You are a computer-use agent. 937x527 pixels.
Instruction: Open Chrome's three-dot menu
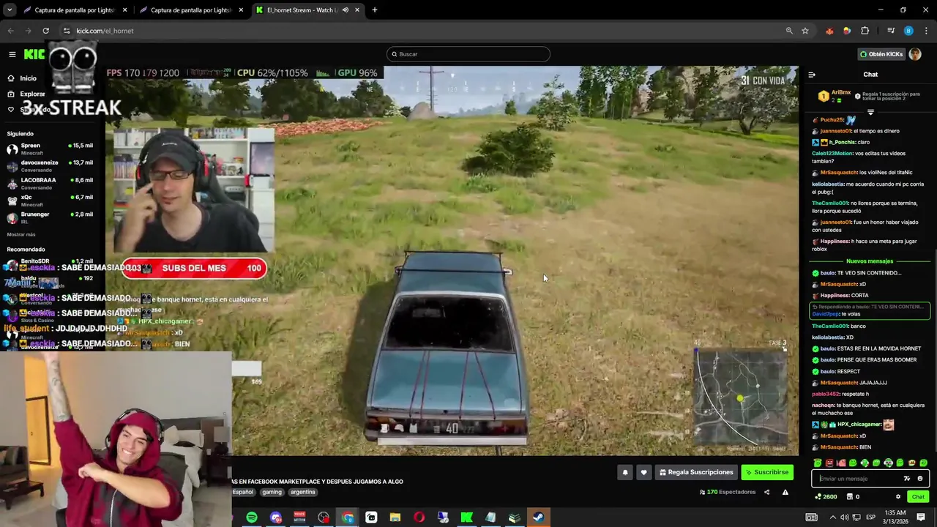[926, 31]
